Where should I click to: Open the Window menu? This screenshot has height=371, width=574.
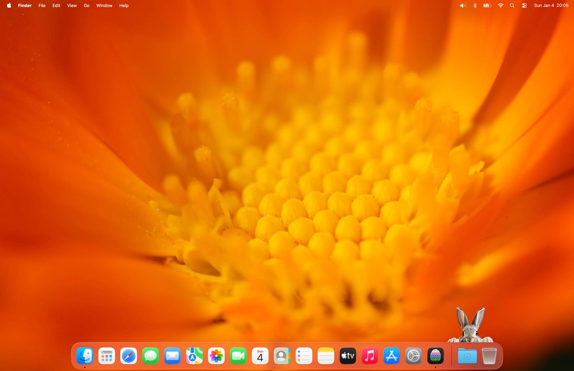(104, 6)
